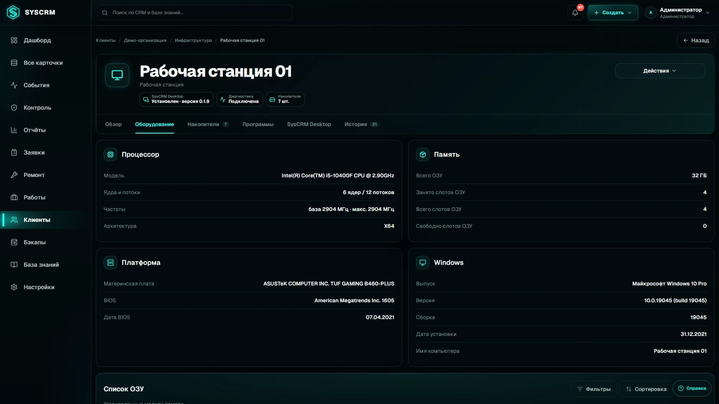Open the Действия dropdown

click(x=660, y=71)
